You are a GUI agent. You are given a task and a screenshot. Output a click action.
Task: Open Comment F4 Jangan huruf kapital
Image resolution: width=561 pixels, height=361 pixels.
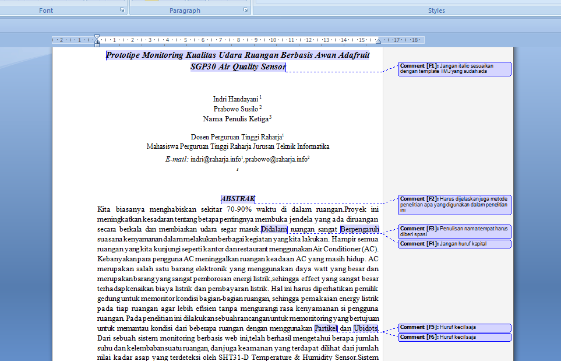tap(454, 244)
